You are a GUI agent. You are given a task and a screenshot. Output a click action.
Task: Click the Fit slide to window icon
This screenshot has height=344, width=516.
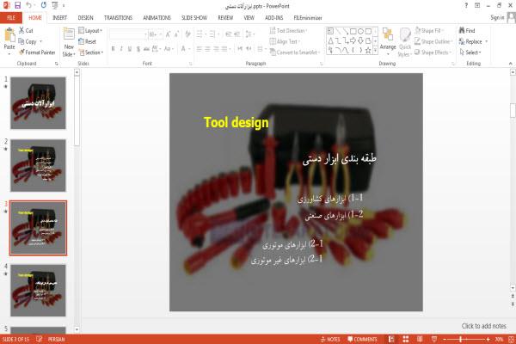pyautogui.click(x=511, y=339)
